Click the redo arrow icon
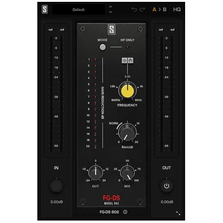 (142, 9)
